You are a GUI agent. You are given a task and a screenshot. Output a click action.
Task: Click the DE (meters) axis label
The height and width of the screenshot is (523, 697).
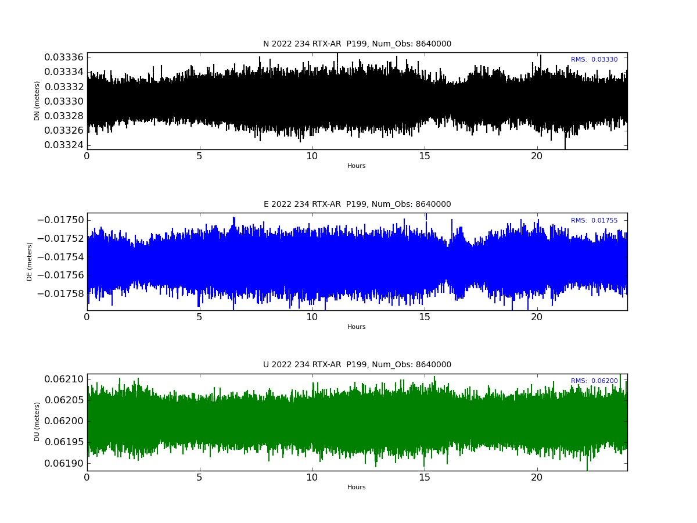(30, 261)
